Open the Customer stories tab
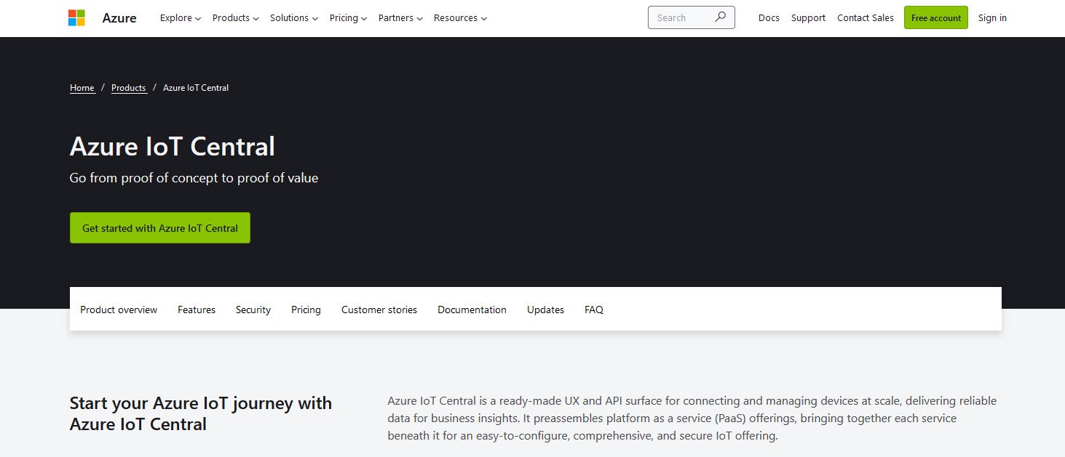Screen dimensions: 1065x457 coord(379,310)
